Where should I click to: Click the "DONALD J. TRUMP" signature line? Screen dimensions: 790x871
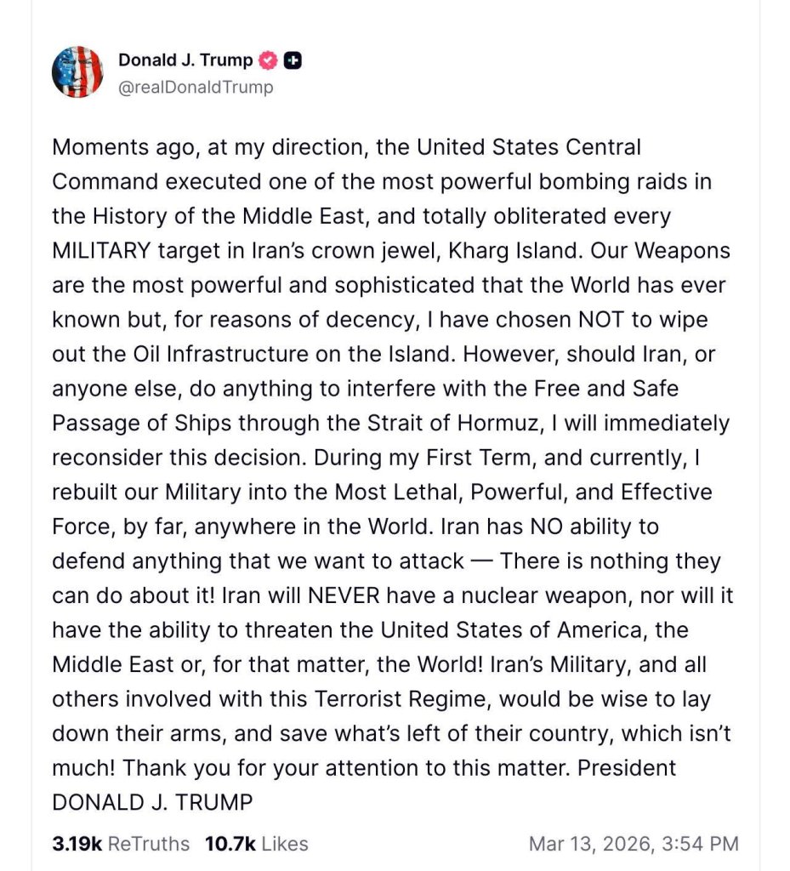coord(152,802)
